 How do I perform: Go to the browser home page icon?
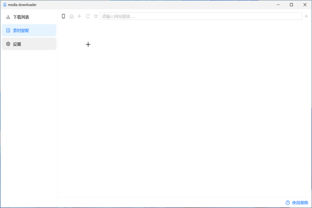click(72, 16)
